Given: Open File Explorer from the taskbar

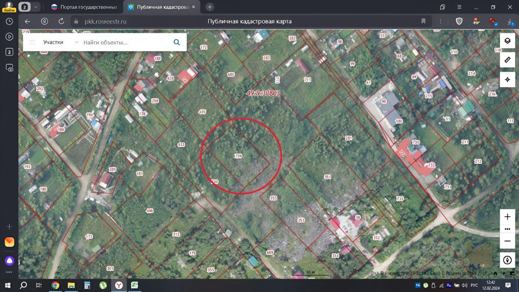Looking at the screenshot, I should pyautogui.click(x=71, y=286).
